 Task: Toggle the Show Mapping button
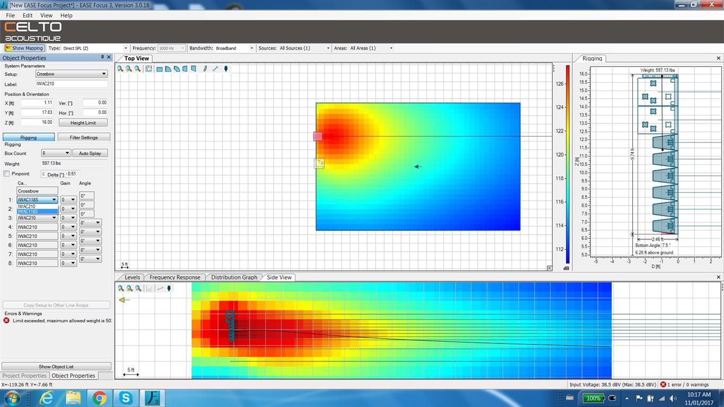coord(24,48)
